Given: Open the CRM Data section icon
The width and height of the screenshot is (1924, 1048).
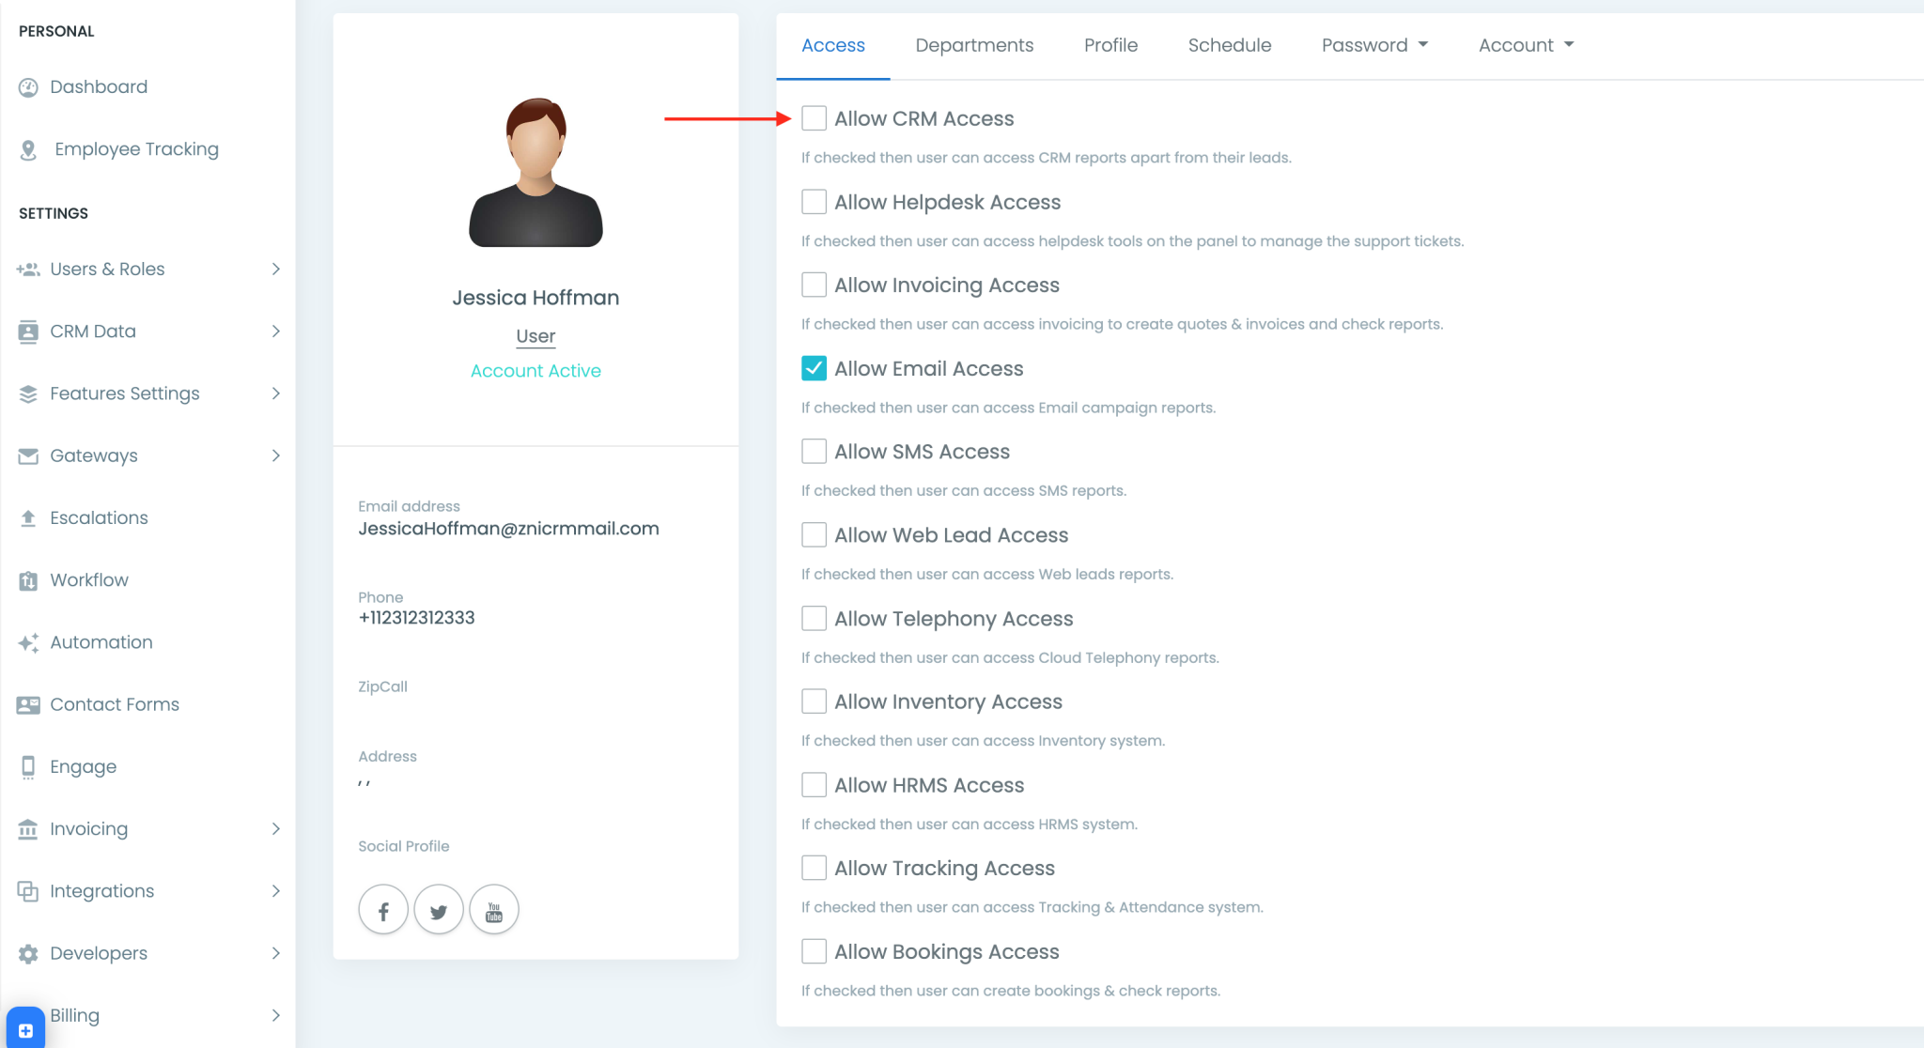Looking at the screenshot, I should point(27,331).
